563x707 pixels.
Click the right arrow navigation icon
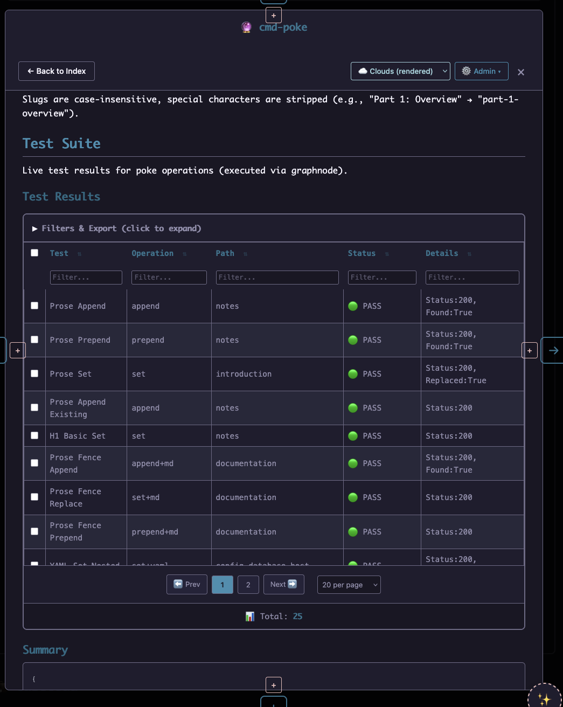point(553,350)
